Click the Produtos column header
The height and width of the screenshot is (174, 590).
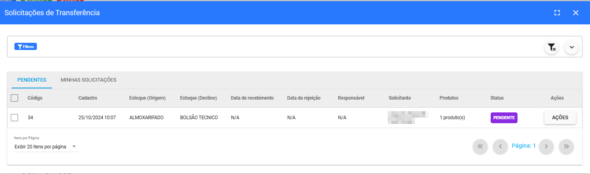point(449,98)
